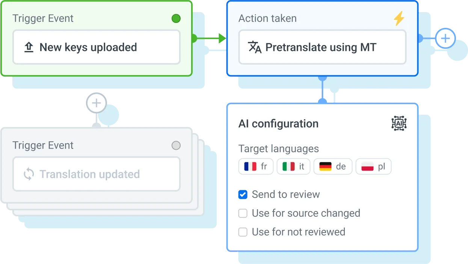Image resolution: width=468 pixels, height=264 pixels.
Task: Open the Pretranslate using MT action field
Action: [x=322, y=47]
